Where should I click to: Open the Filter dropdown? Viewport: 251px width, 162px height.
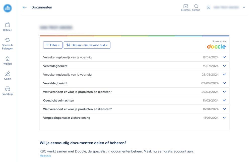(x=53, y=45)
